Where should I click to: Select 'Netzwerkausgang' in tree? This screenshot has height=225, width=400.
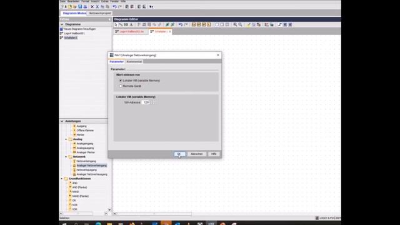(87, 170)
